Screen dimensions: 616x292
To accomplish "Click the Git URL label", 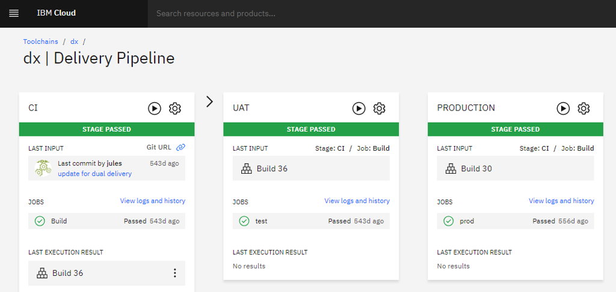I will pos(159,148).
